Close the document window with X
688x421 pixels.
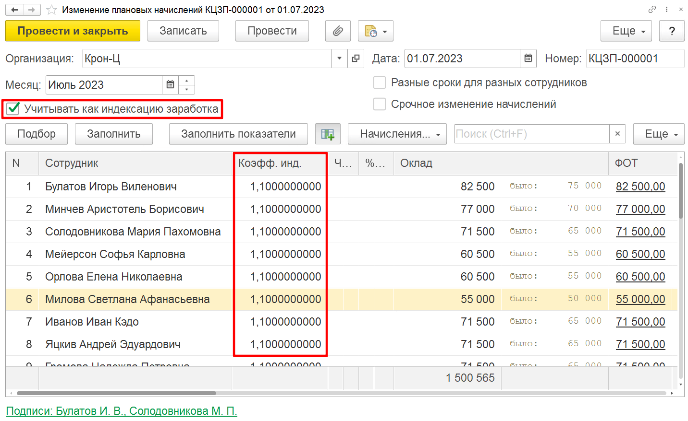point(681,9)
